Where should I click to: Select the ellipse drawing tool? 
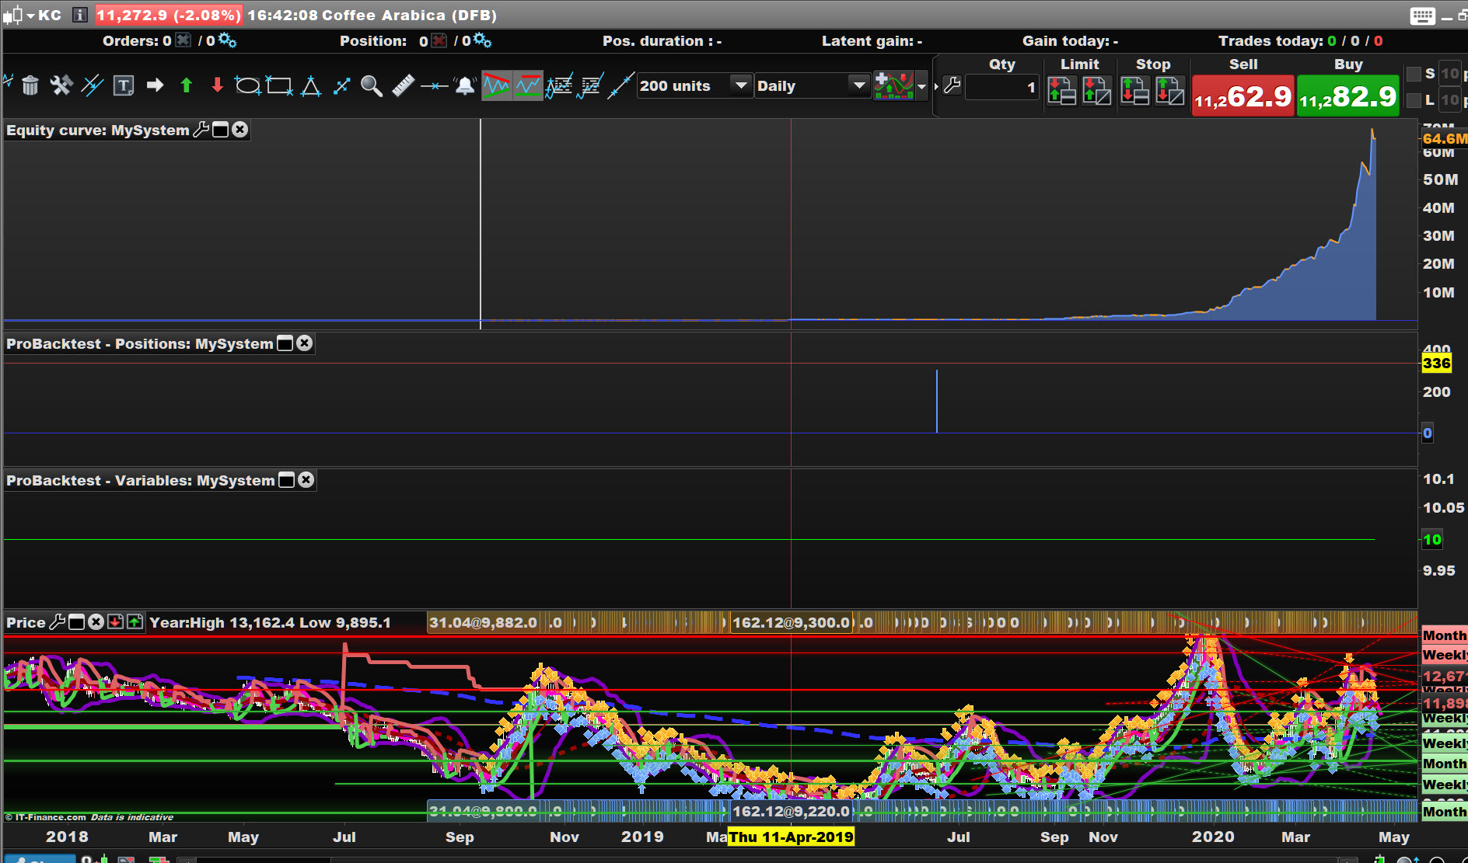[x=247, y=85]
